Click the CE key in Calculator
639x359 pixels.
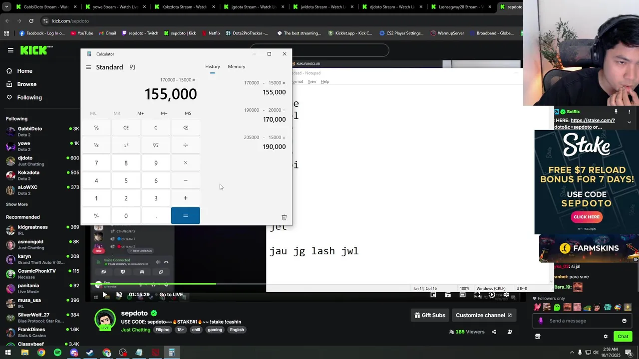(x=126, y=128)
